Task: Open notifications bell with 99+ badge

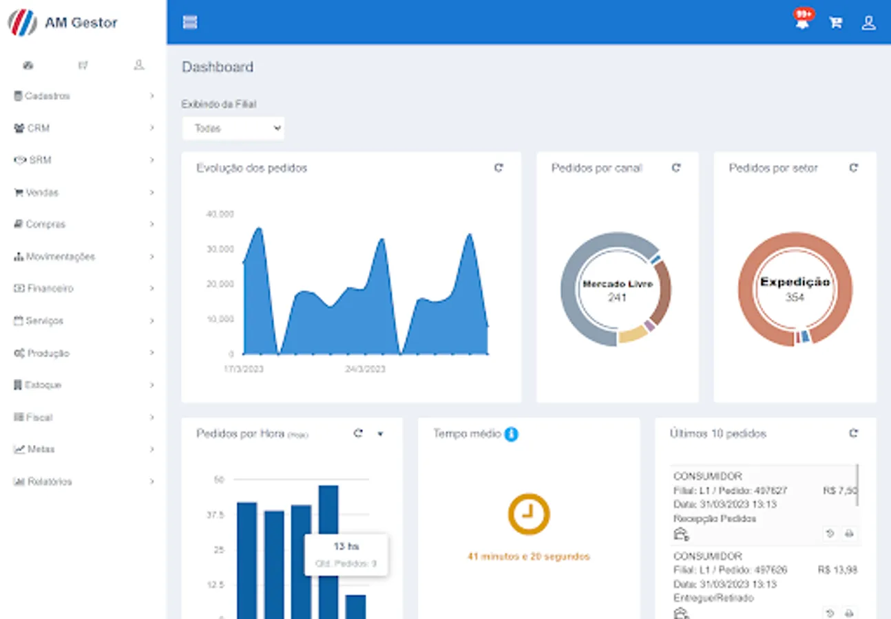Action: point(802,21)
